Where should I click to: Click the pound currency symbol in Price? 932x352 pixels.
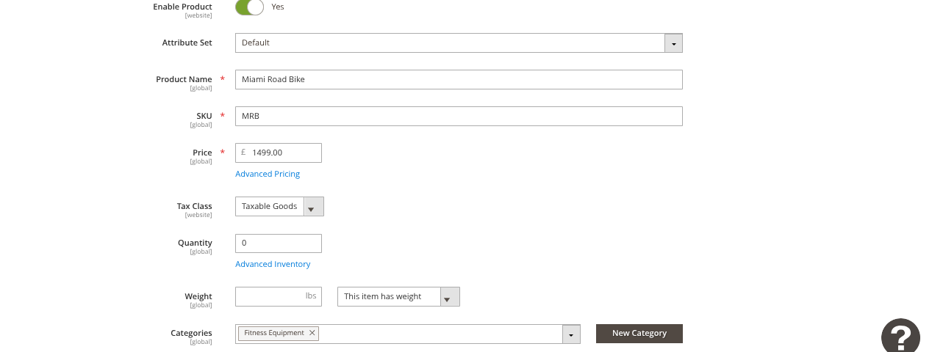tap(243, 153)
